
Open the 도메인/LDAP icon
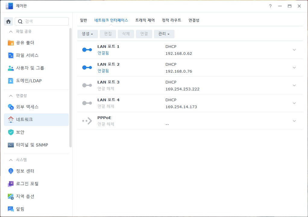coord(11,81)
